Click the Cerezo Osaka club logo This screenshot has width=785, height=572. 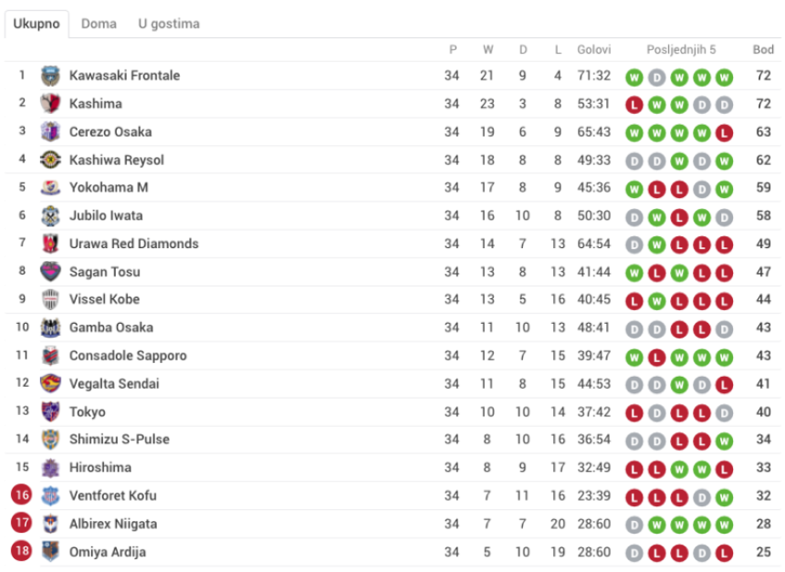coord(50,131)
